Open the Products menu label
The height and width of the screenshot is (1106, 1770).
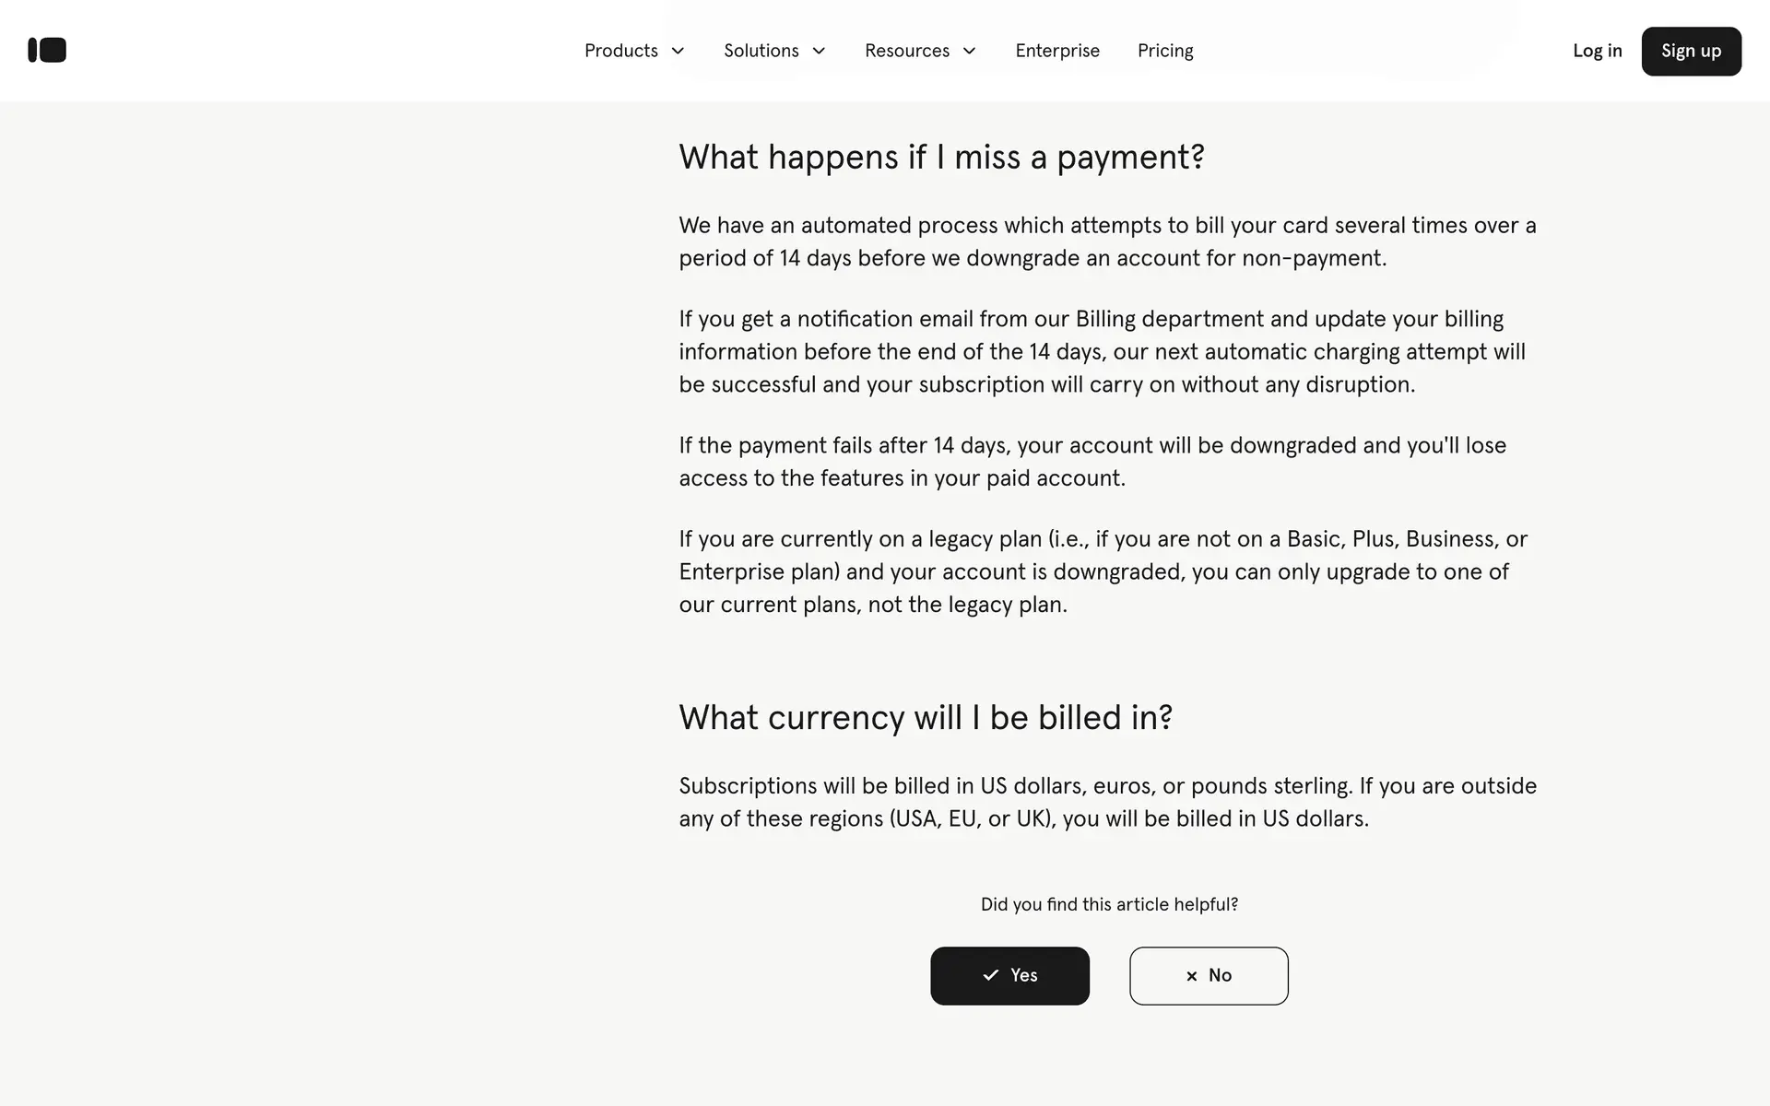(x=620, y=51)
